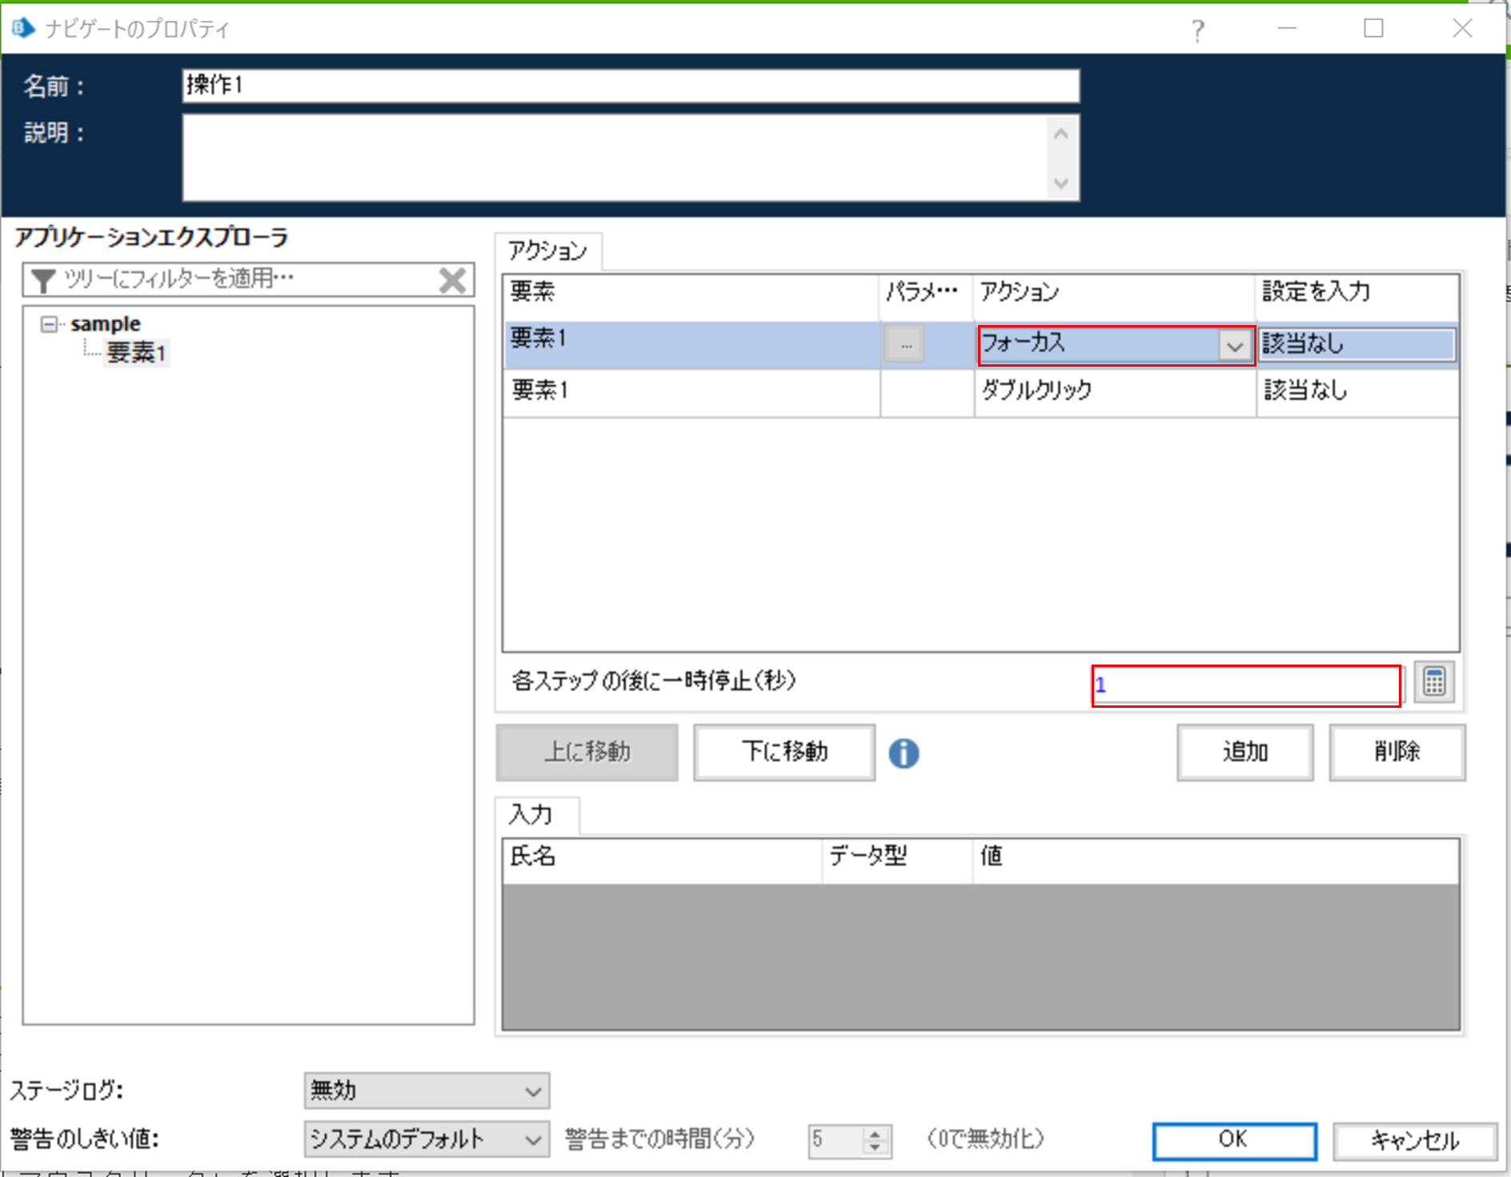Open the 警告のしきい値 dropdown
Viewport: 1511px width, 1177px height.
[x=427, y=1139]
